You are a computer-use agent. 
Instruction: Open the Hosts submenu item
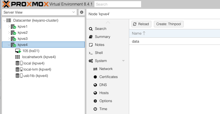[104, 93]
